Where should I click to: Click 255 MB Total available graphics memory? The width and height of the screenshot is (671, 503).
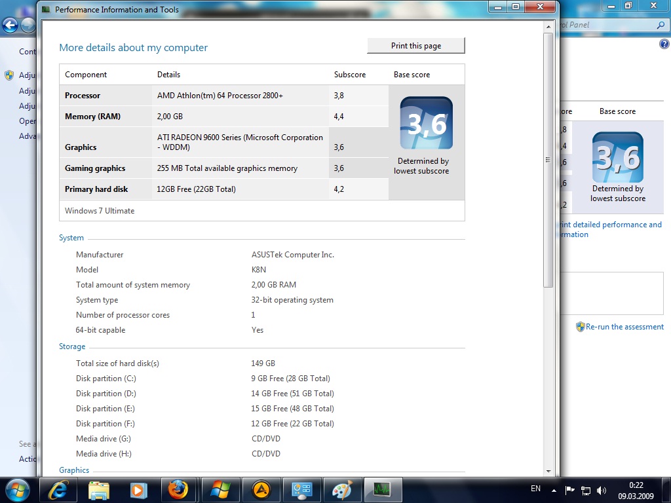227,168
